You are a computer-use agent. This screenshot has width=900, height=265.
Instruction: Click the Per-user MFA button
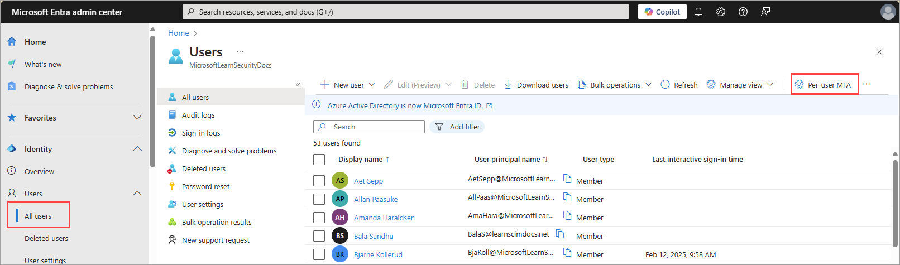click(x=824, y=85)
